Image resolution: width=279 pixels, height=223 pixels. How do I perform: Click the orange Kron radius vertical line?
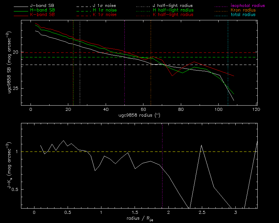tap(151, 63)
